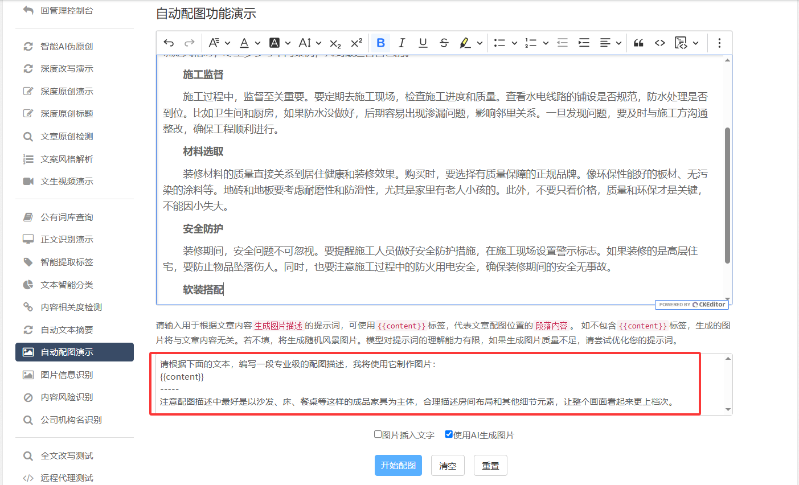Open the font color dropdown

coord(257,43)
